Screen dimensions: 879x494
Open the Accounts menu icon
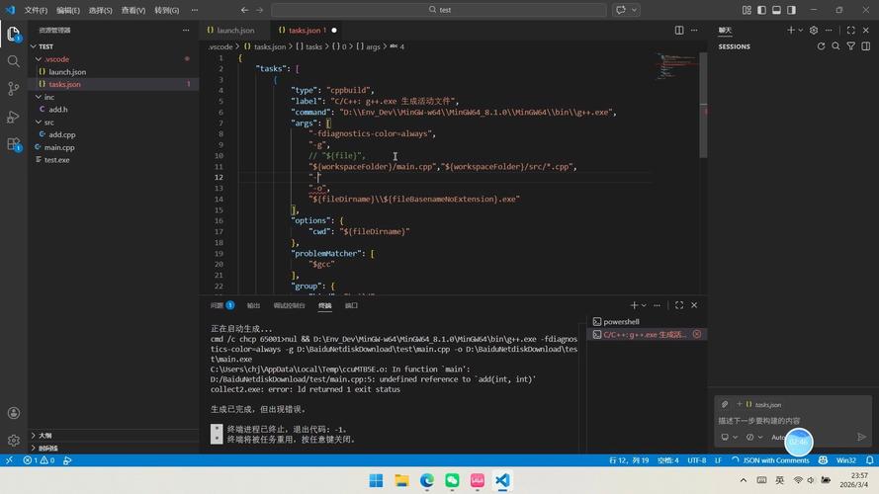click(14, 413)
